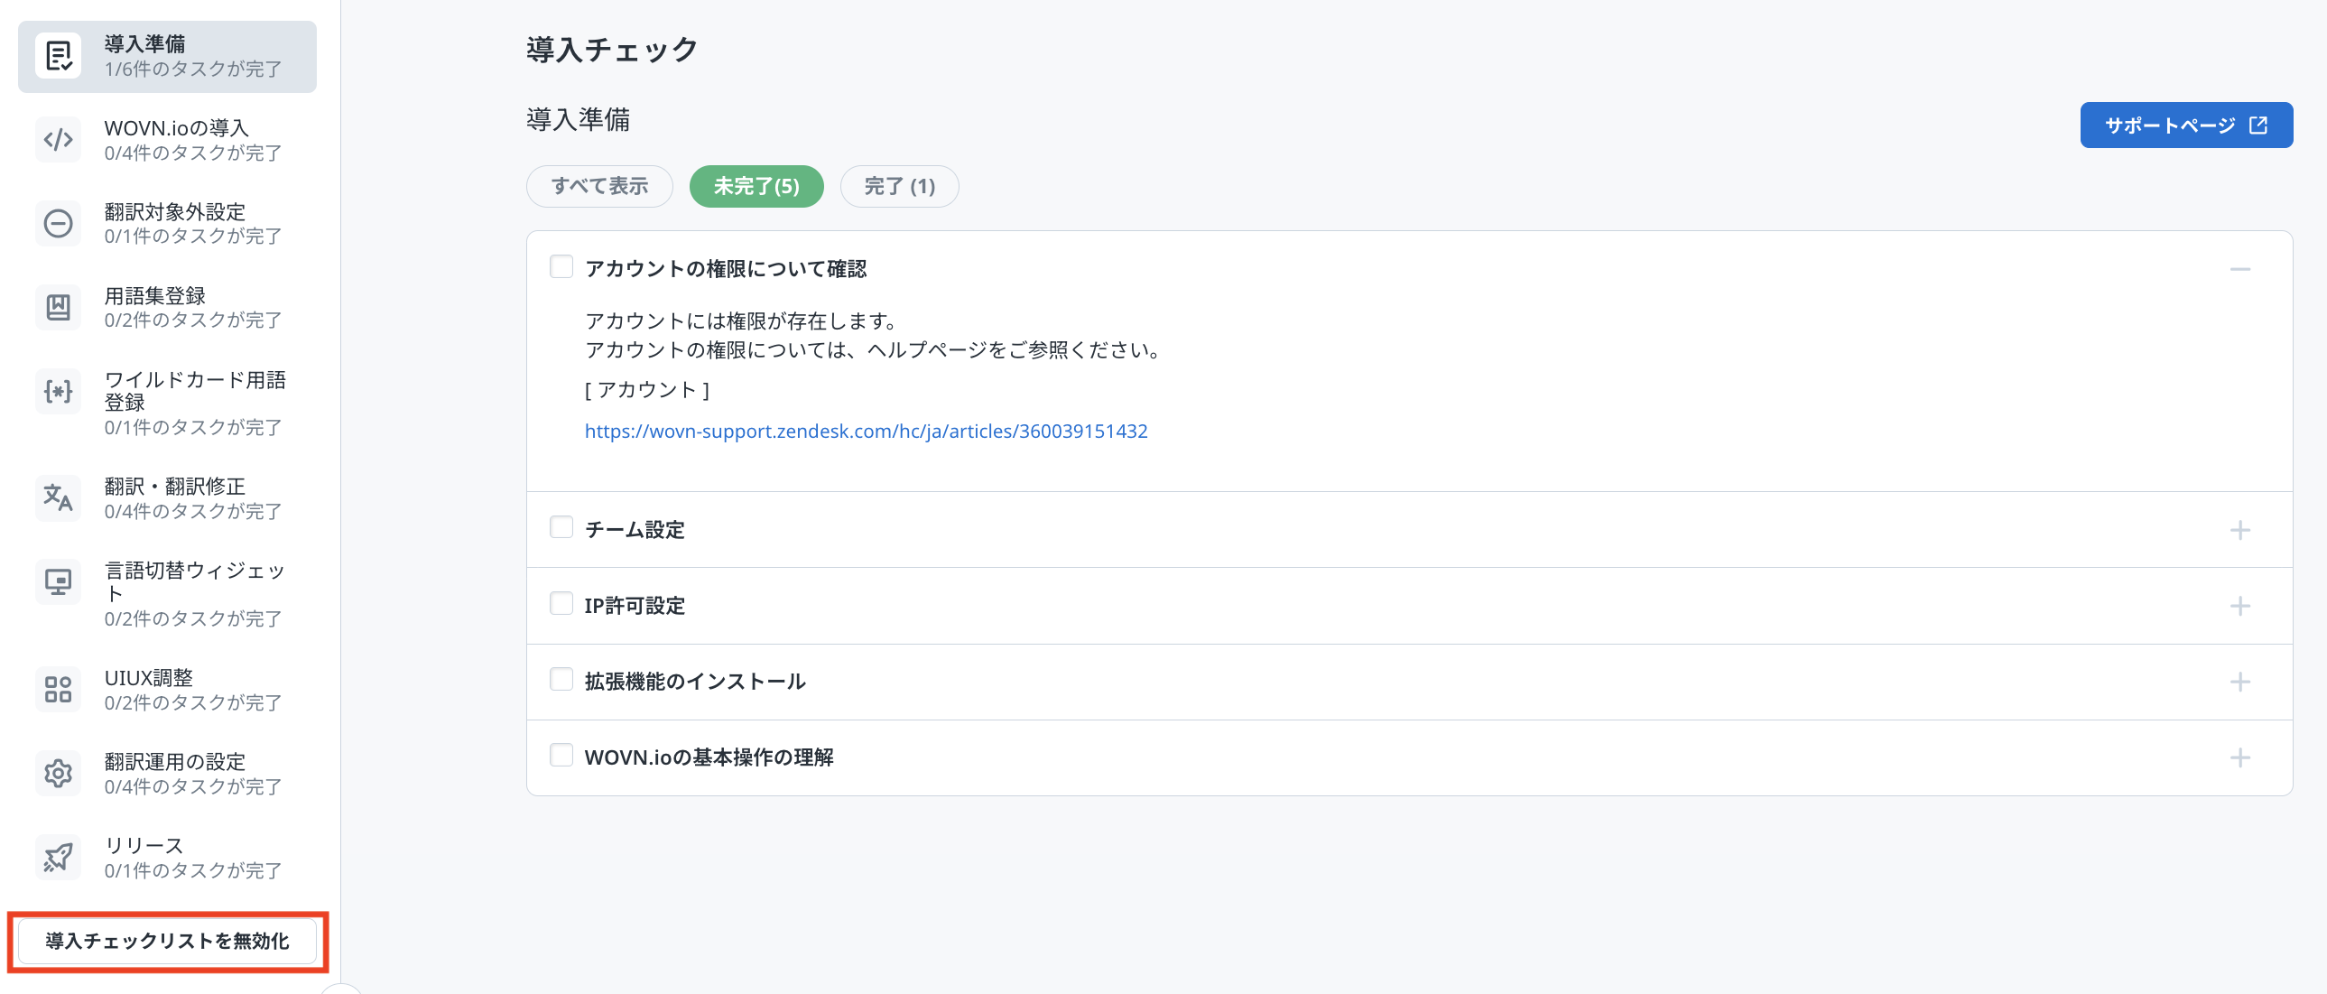Screen dimensions: 2327x994
Task: Switch to the すべて表示 filter tab
Action: [x=600, y=186]
